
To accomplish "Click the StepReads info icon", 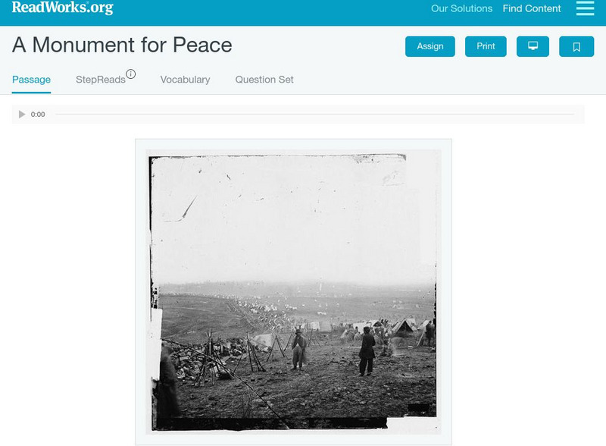I will tap(130, 74).
